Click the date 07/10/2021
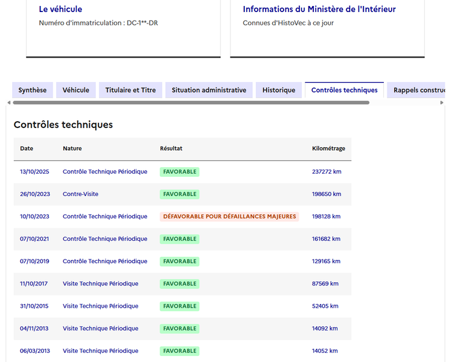Viewport: 452px width, 362px height. (34, 239)
